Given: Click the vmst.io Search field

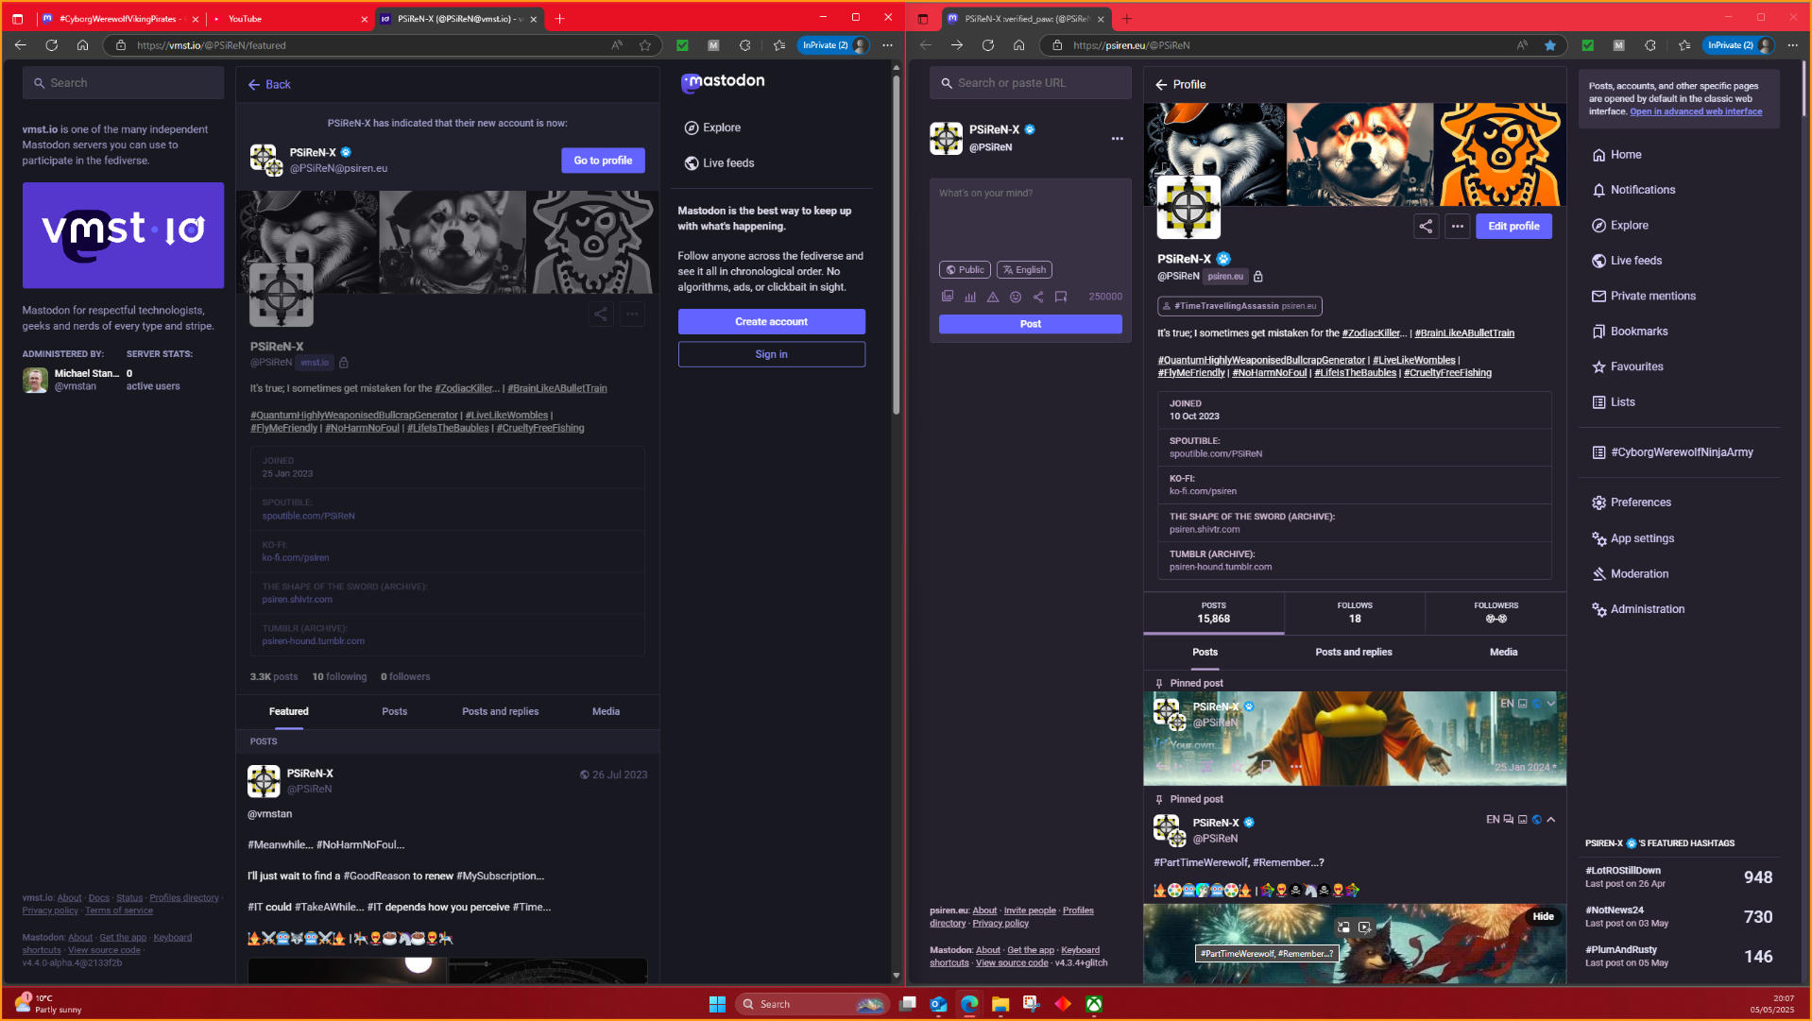Looking at the screenshot, I should pos(123,83).
